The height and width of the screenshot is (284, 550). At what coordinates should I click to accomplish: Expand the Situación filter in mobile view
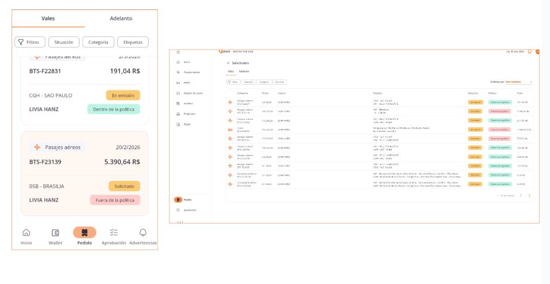coord(63,42)
